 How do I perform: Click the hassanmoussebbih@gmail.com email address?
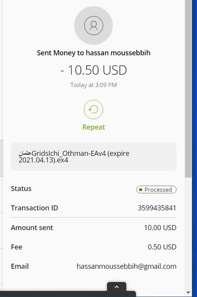click(x=126, y=266)
